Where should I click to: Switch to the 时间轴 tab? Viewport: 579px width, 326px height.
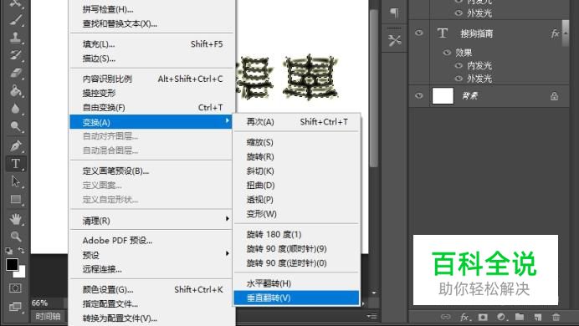coord(48,317)
